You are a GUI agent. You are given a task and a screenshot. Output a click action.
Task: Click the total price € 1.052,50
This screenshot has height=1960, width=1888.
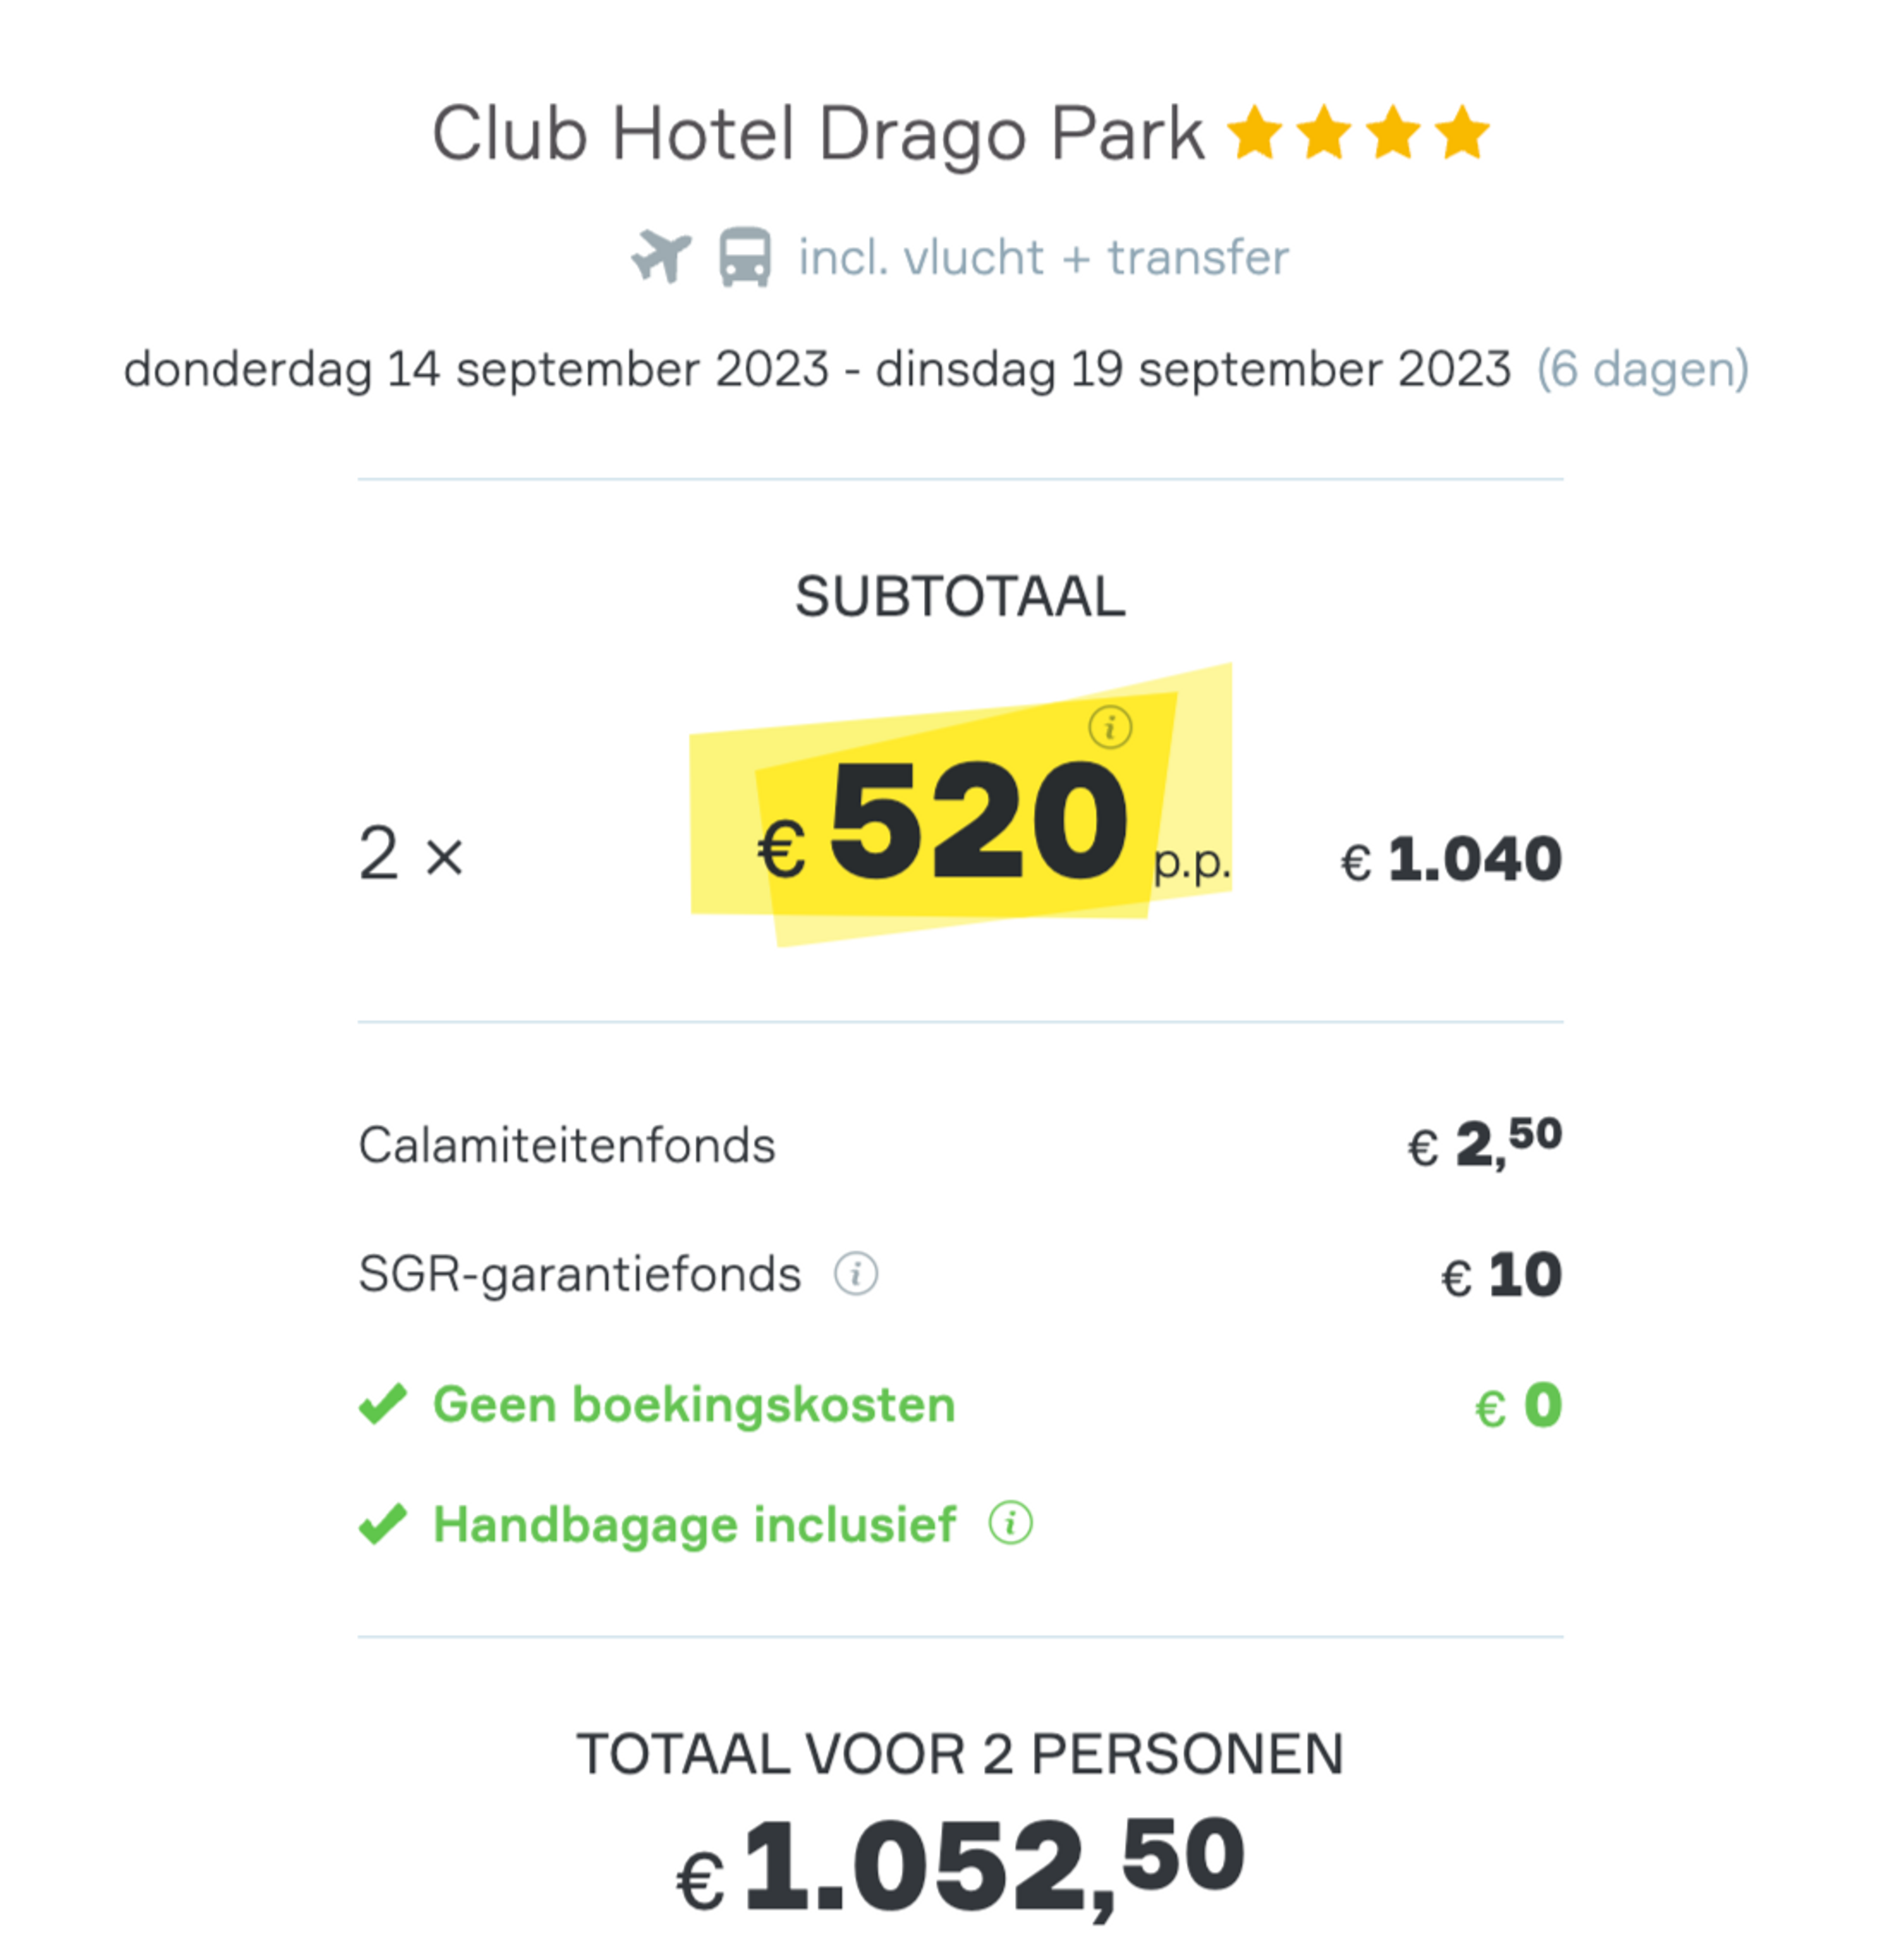[x=960, y=1866]
